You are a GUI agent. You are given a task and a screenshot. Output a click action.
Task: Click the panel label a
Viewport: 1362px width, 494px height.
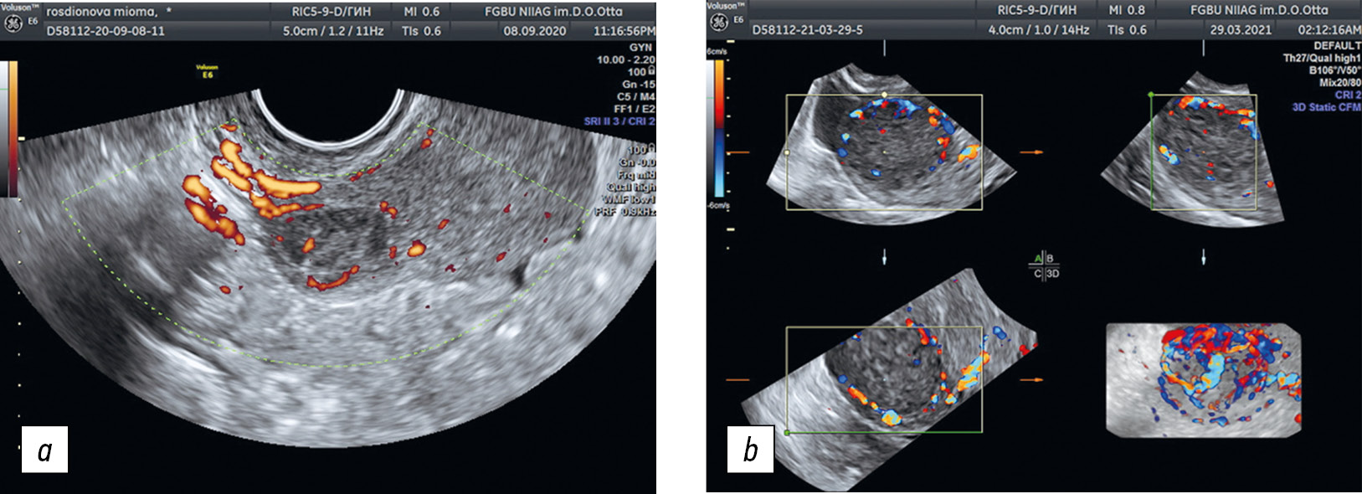44,450
